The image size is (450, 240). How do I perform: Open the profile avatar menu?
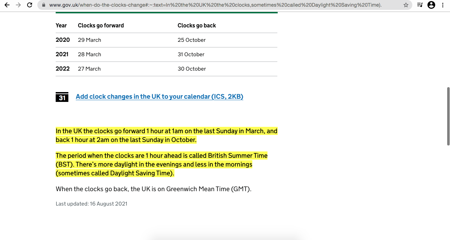click(431, 5)
